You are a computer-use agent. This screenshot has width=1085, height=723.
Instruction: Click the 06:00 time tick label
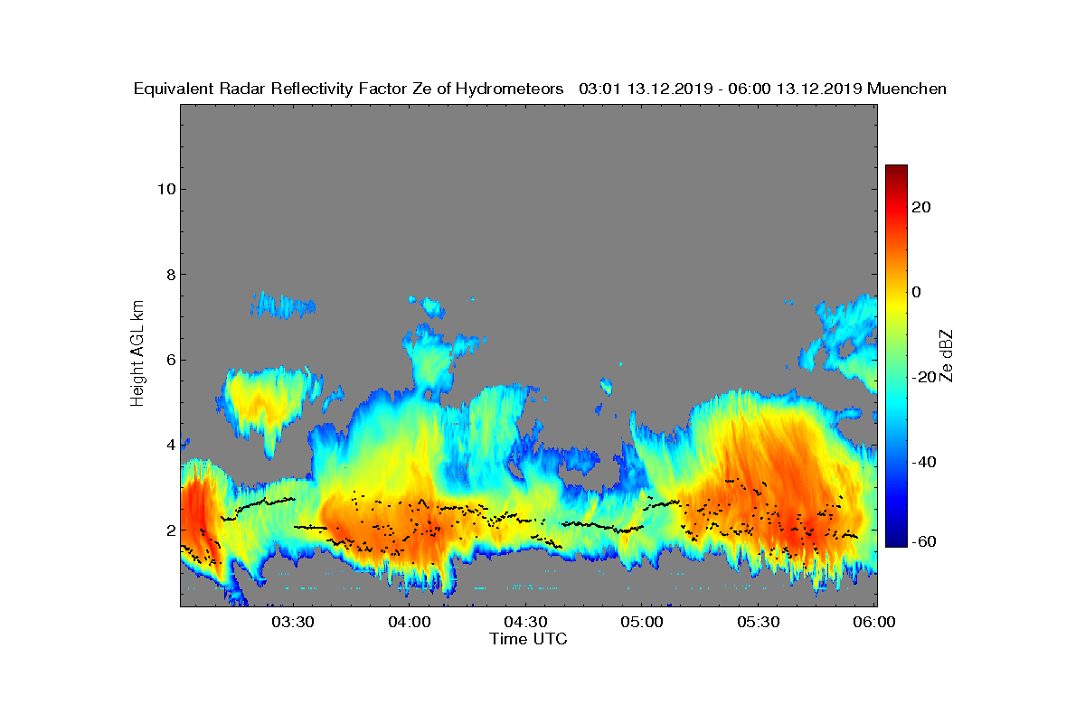click(x=874, y=623)
